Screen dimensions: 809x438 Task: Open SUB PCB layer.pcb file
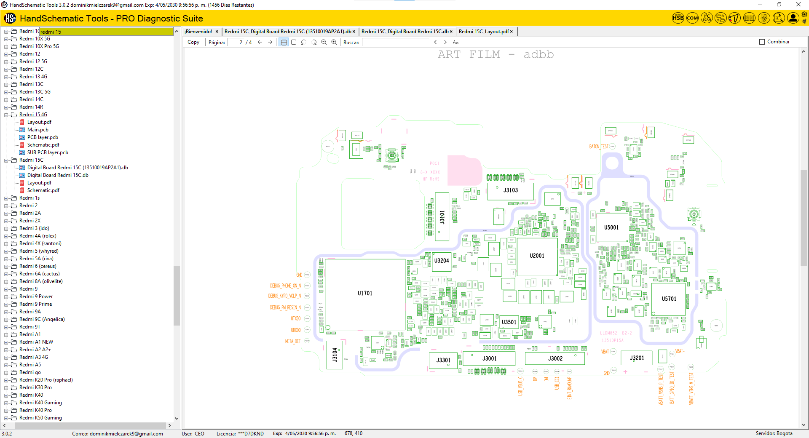(48, 152)
